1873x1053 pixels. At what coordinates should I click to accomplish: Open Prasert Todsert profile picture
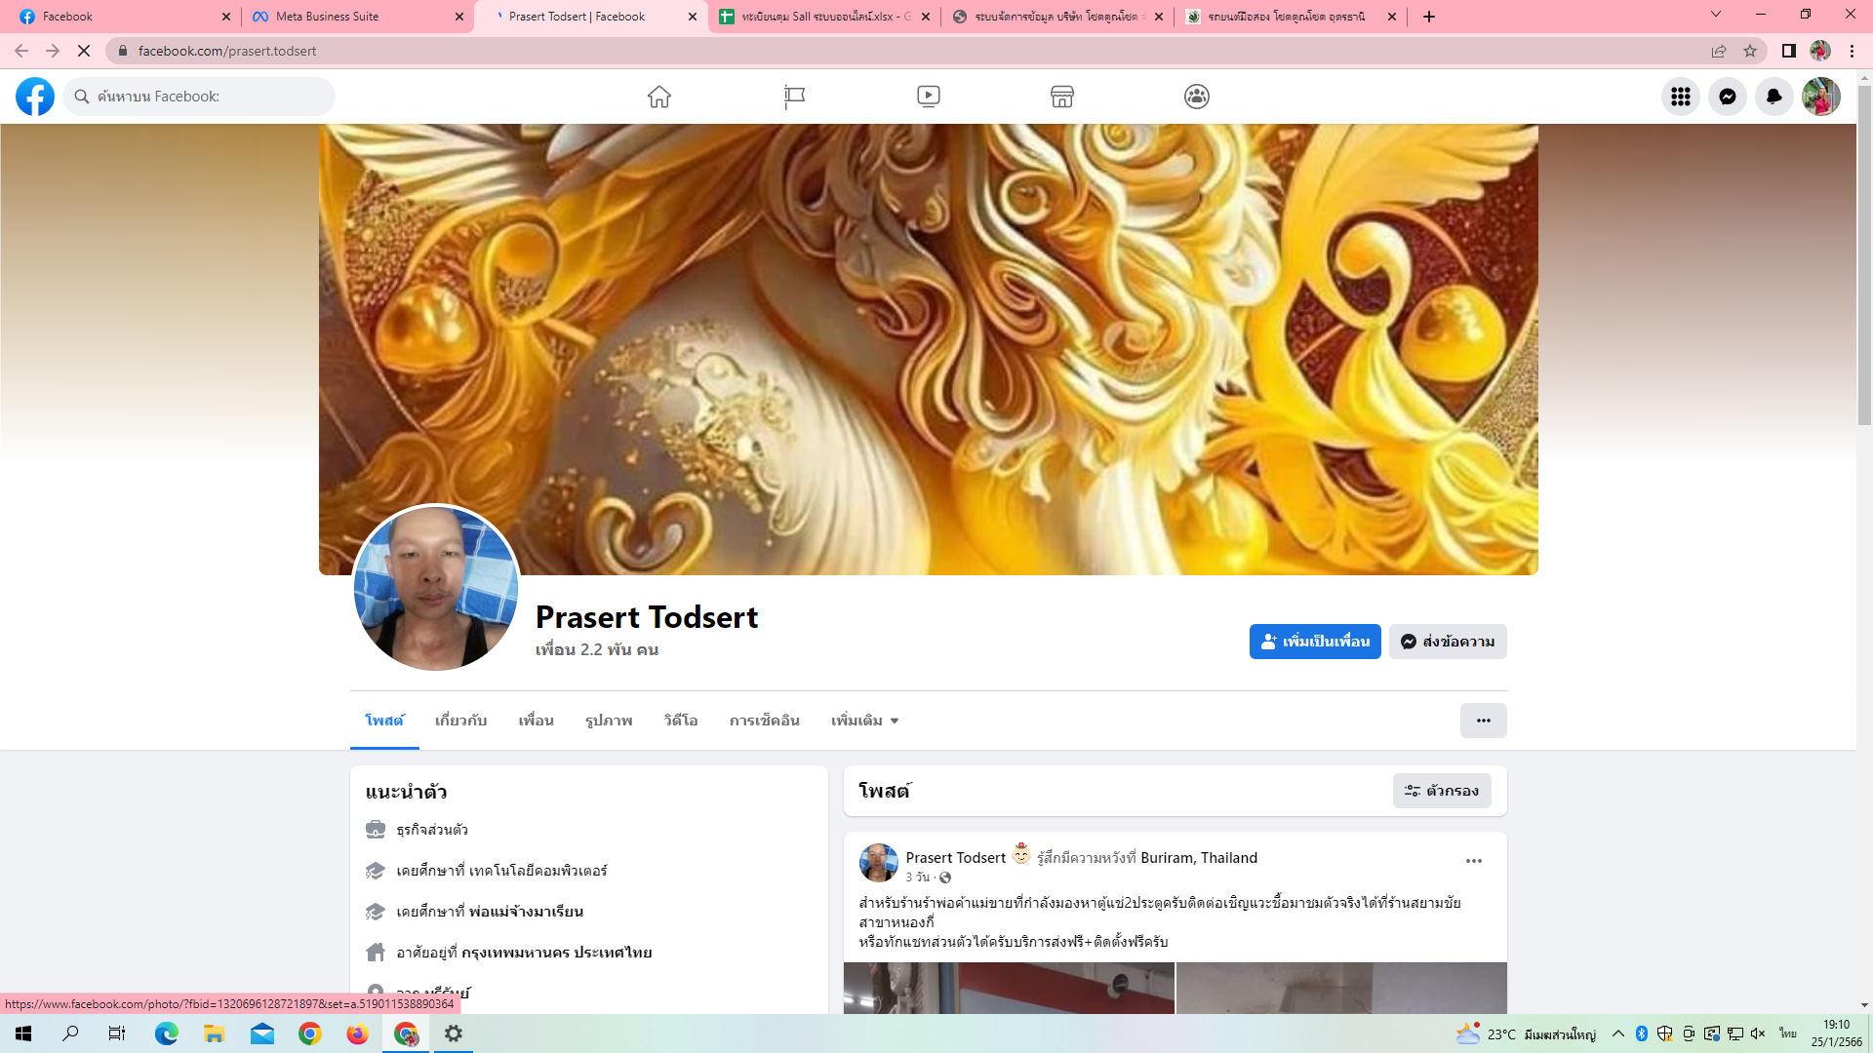pyautogui.click(x=435, y=588)
